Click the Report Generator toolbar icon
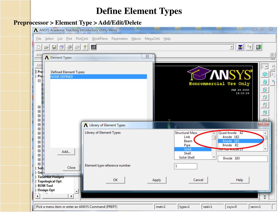This screenshot has width=279, height=212. tap(77, 47)
